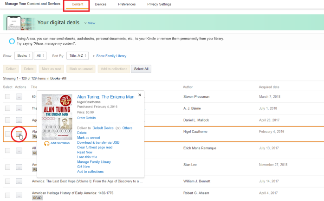Tick the checkbox for the Stan Lee book

pos(7,167)
